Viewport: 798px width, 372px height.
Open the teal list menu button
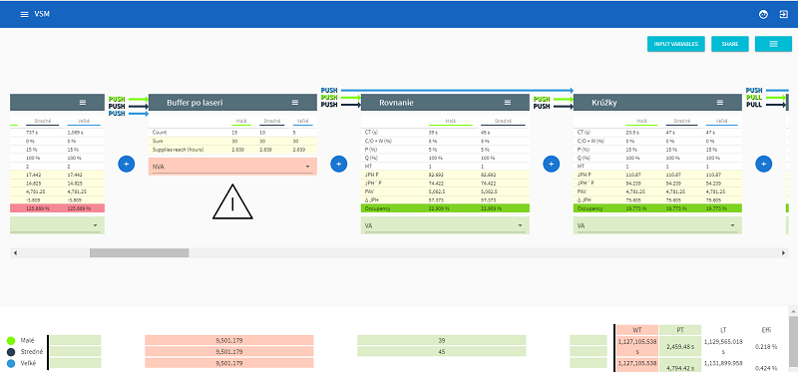774,44
